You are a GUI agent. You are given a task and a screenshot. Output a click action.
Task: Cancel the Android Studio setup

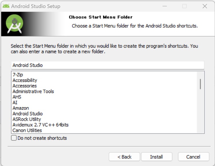click(x=193, y=157)
